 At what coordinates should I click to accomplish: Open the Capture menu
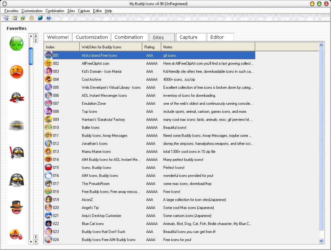point(84,11)
